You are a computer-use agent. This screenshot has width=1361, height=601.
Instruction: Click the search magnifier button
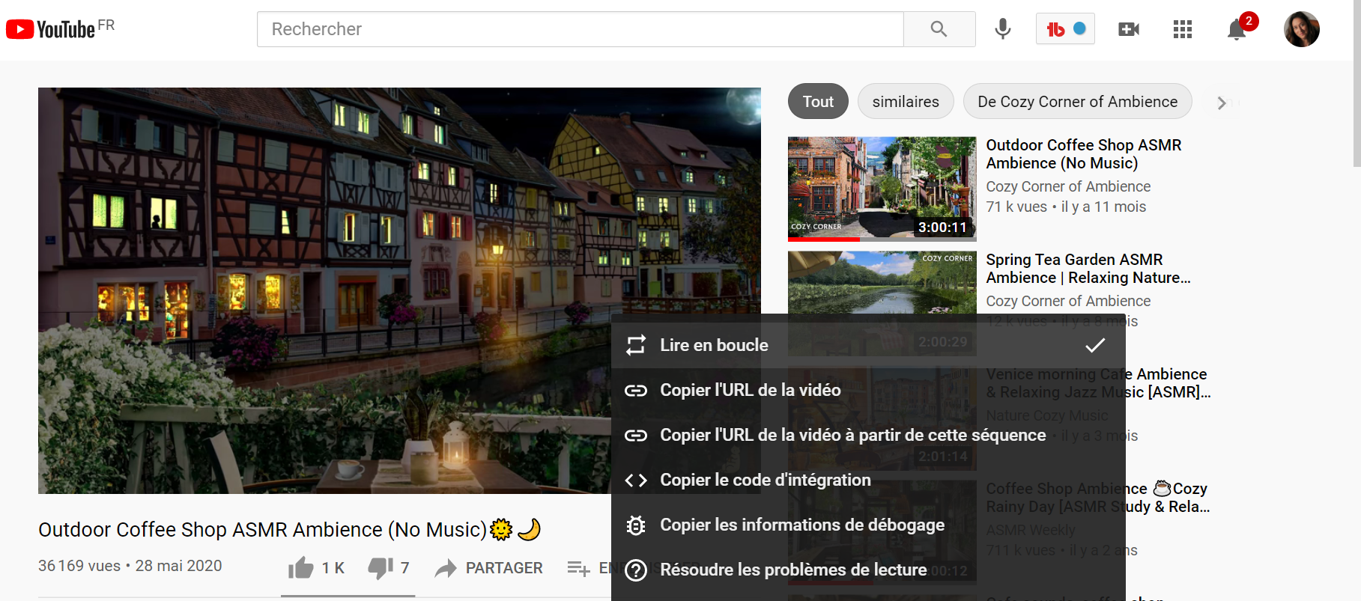pos(939,29)
